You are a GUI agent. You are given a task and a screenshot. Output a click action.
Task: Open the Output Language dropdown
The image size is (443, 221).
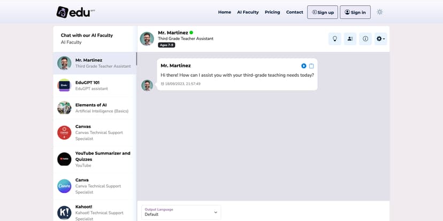[x=181, y=212]
